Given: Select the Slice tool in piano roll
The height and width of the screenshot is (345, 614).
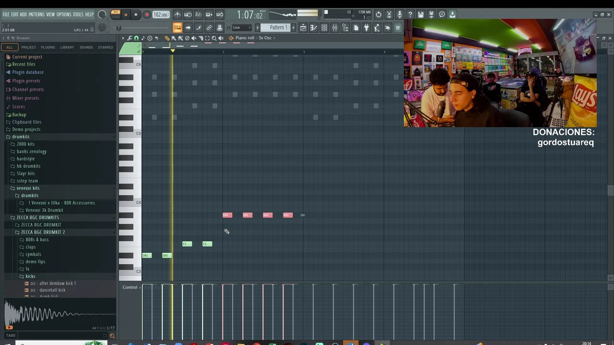Looking at the screenshot, I should coord(201,38).
